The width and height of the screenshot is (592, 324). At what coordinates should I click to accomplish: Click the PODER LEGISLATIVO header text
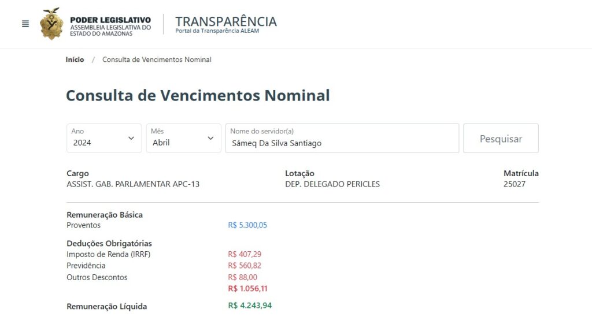110,20
